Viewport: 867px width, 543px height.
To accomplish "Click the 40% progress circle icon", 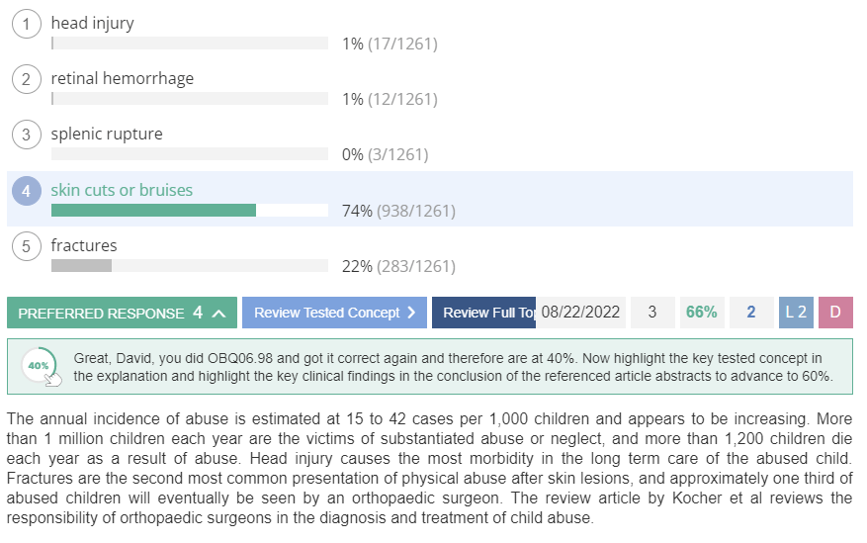I will pyautogui.click(x=39, y=366).
